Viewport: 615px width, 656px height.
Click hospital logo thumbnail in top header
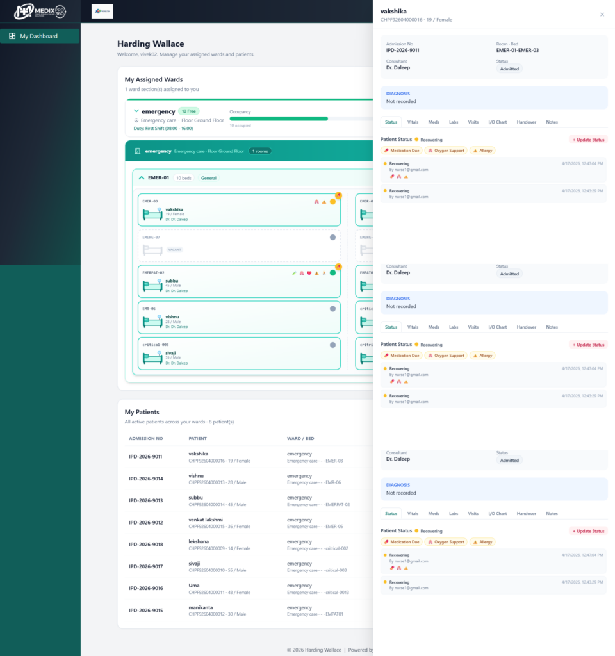click(x=102, y=12)
